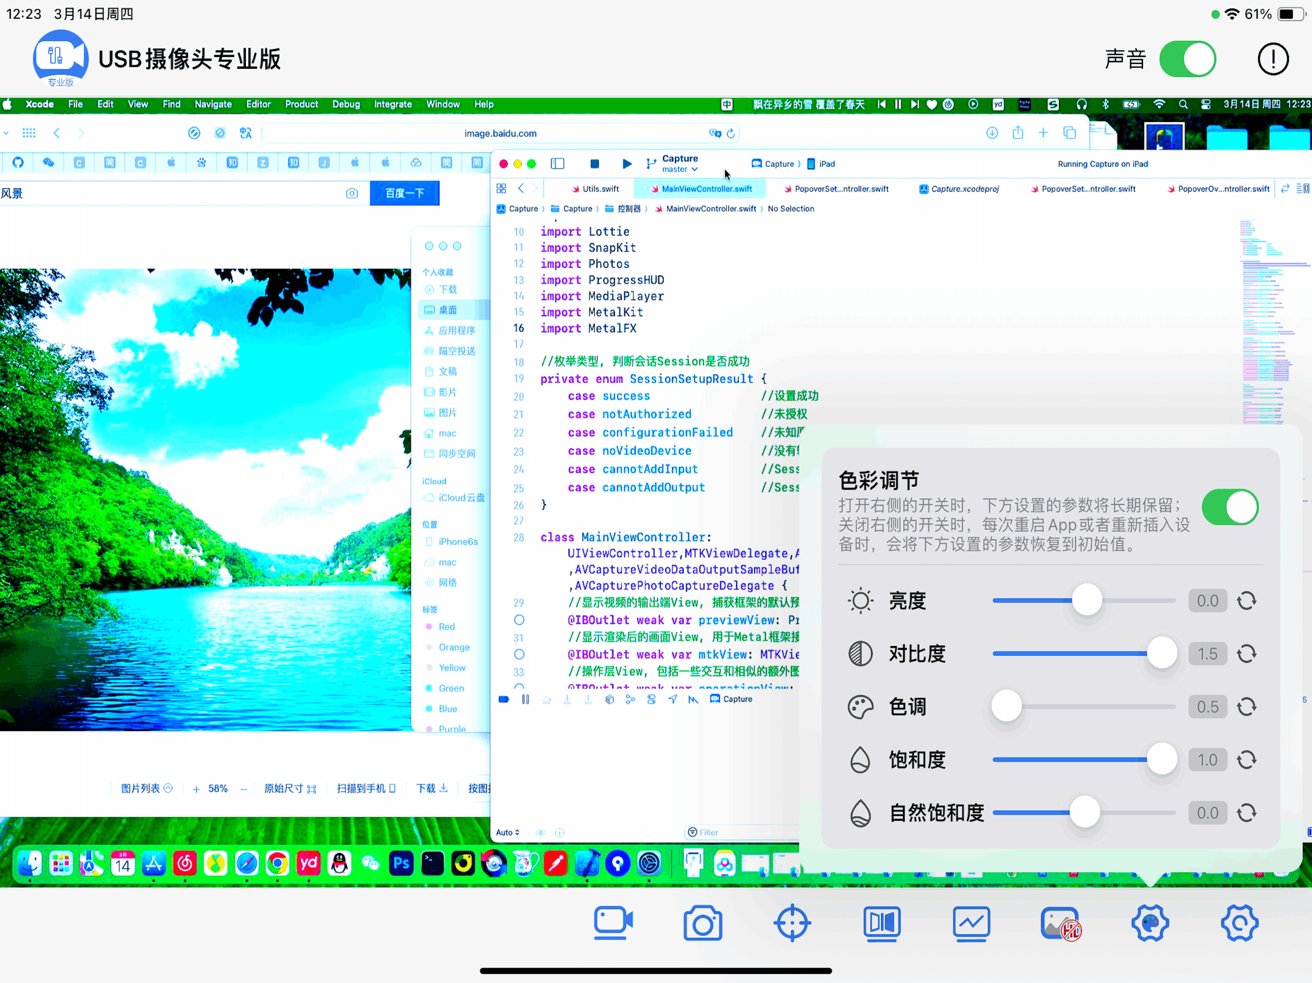Click the 百度一下 search button
1312x983 pixels.
pyautogui.click(x=404, y=193)
